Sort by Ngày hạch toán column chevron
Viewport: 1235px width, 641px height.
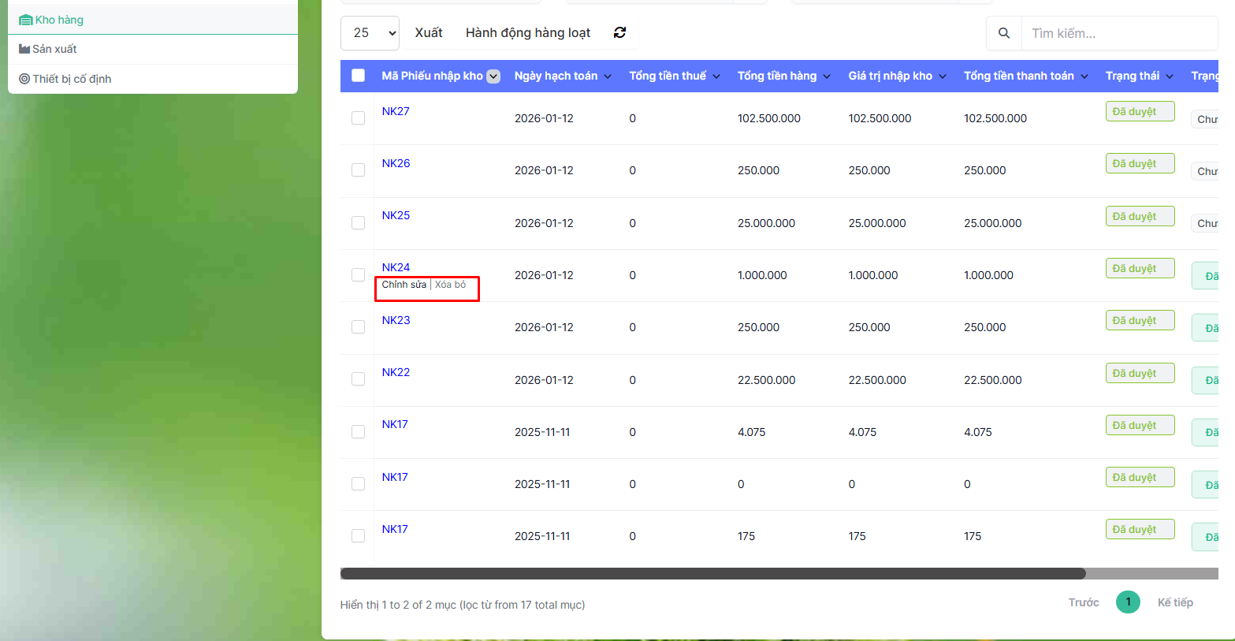coord(608,76)
